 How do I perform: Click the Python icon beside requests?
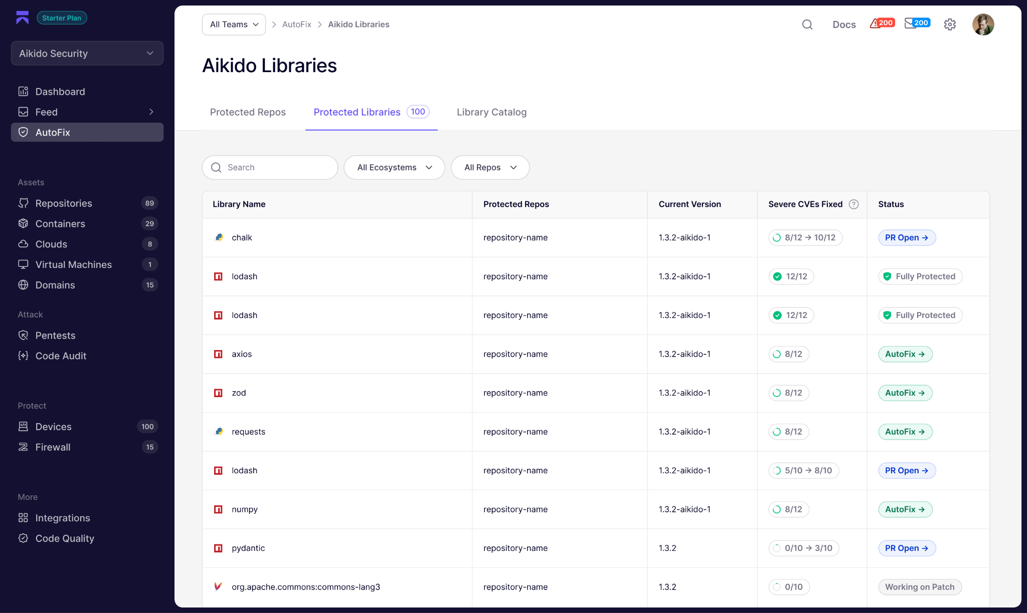tap(219, 431)
